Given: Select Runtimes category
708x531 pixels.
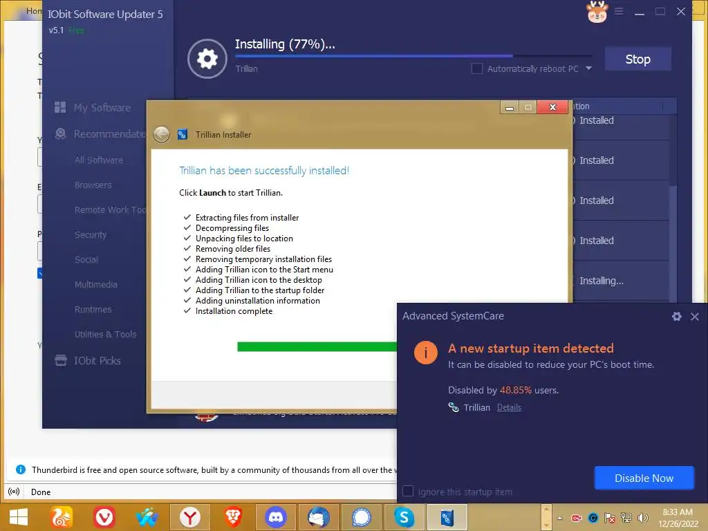Looking at the screenshot, I should [x=93, y=309].
